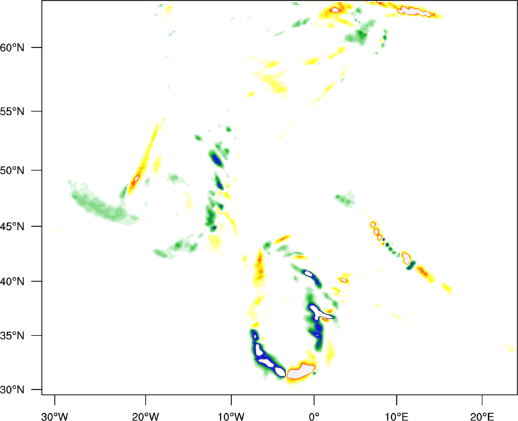Click the 20°W longitude label
This screenshot has width=518, height=421.
click(x=146, y=416)
